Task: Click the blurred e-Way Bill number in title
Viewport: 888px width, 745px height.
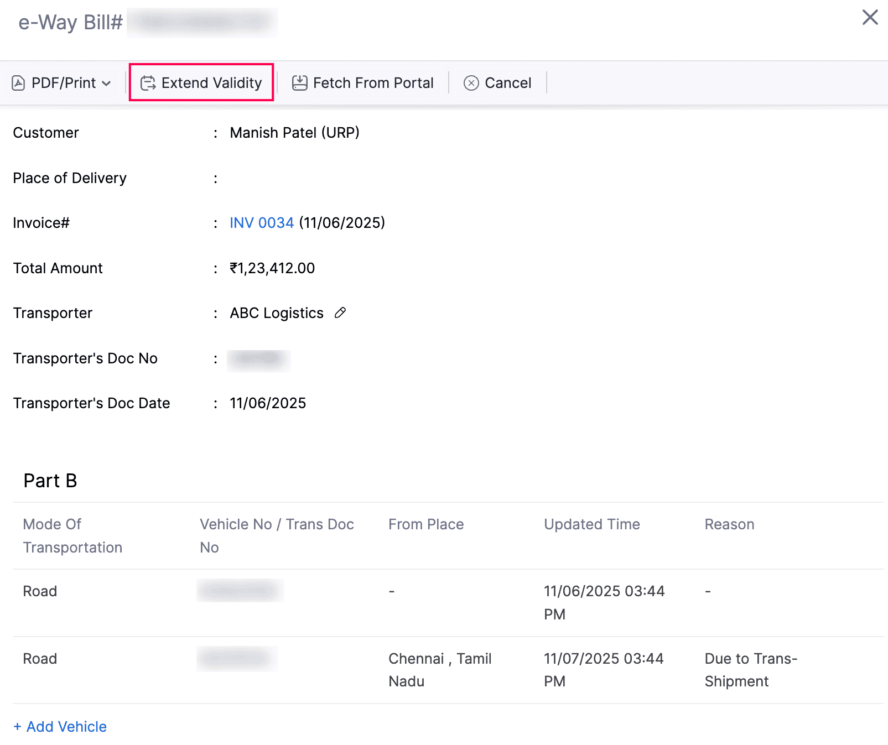Action: (202, 22)
